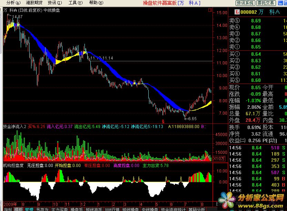The image size is (287, 211).
Task: Click the 委托交易 button
Action: click(266, 3)
